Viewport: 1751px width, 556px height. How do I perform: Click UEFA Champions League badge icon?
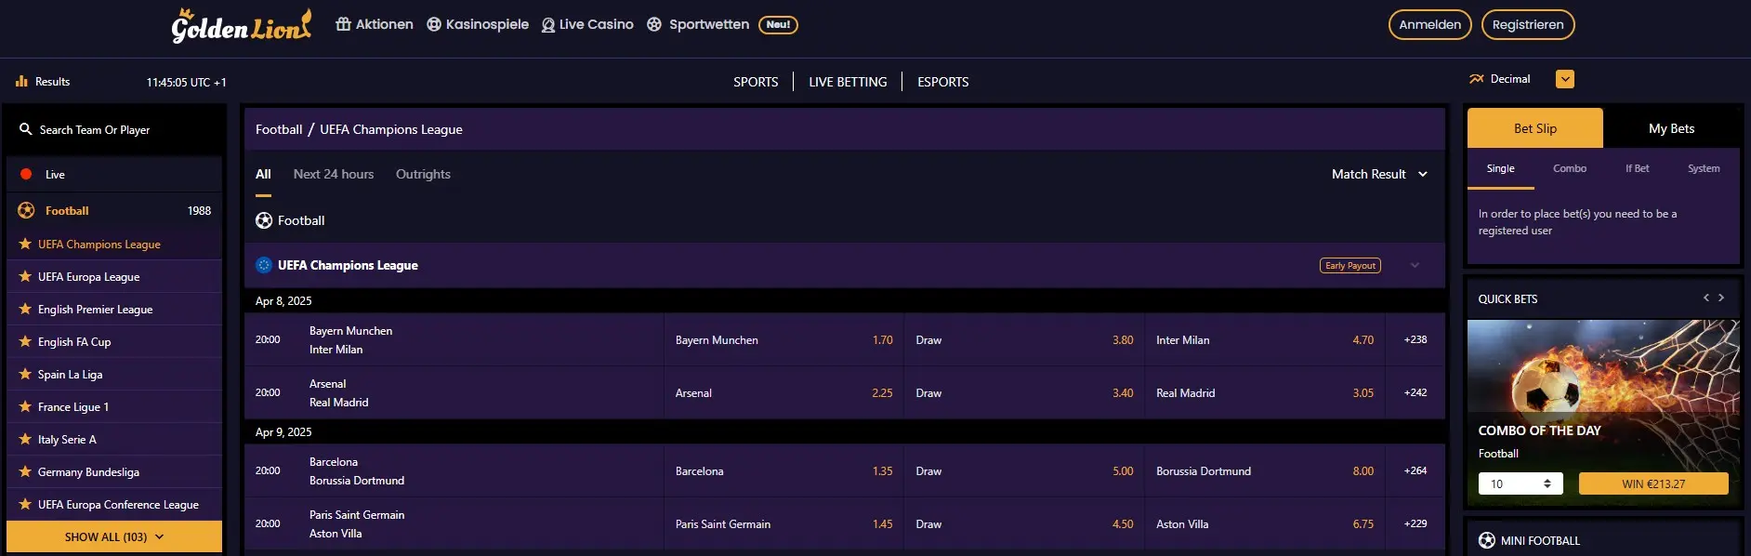point(264,265)
